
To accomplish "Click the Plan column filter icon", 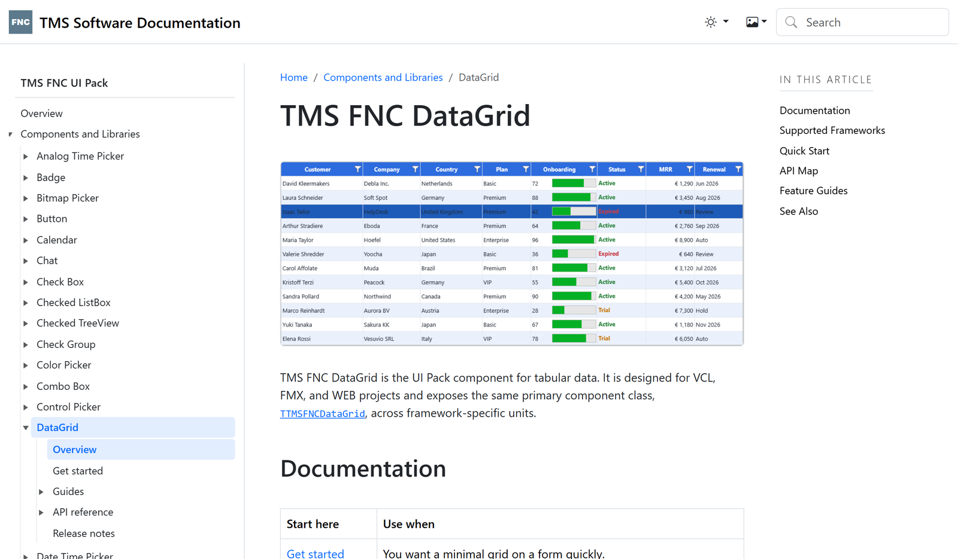I will point(526,169).
